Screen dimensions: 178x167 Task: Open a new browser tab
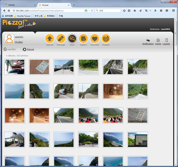(x=74, y=5)
